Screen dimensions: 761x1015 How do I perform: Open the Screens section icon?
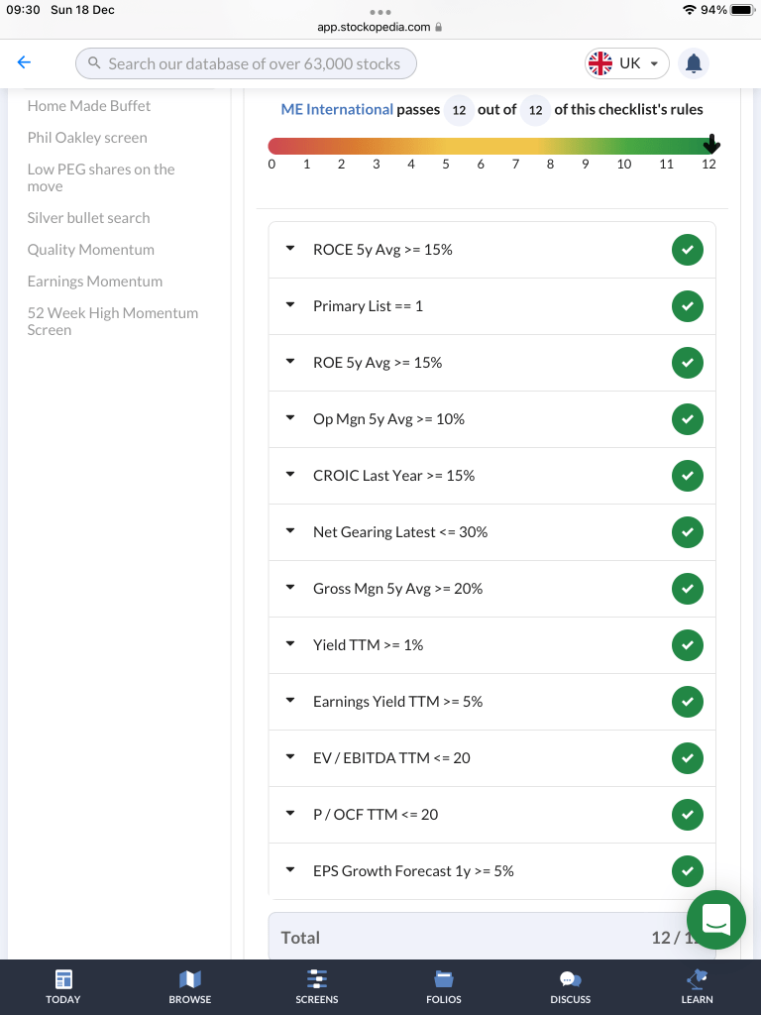(x=317, y=979)
